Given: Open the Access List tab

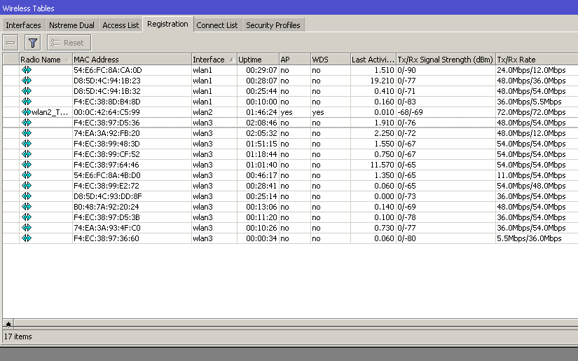Looking at the screenshot, I should pyautogui.click(x=121, y=25).
